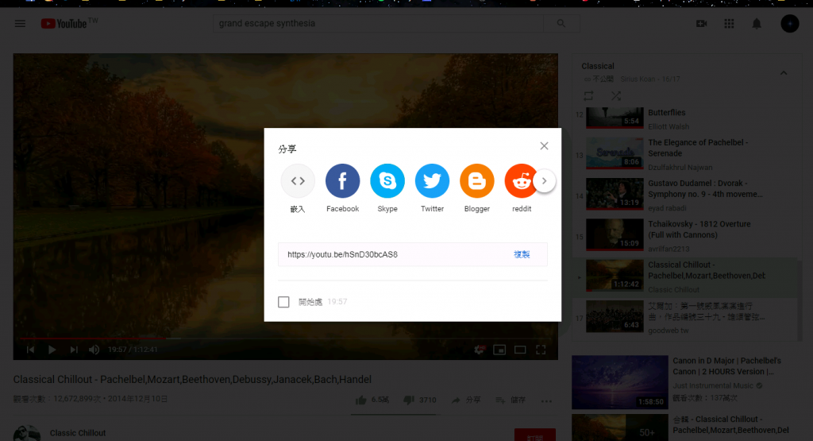Open the account avatar menu
The width and height of the screenshot is (813, 441).
[x=790, y=23]
